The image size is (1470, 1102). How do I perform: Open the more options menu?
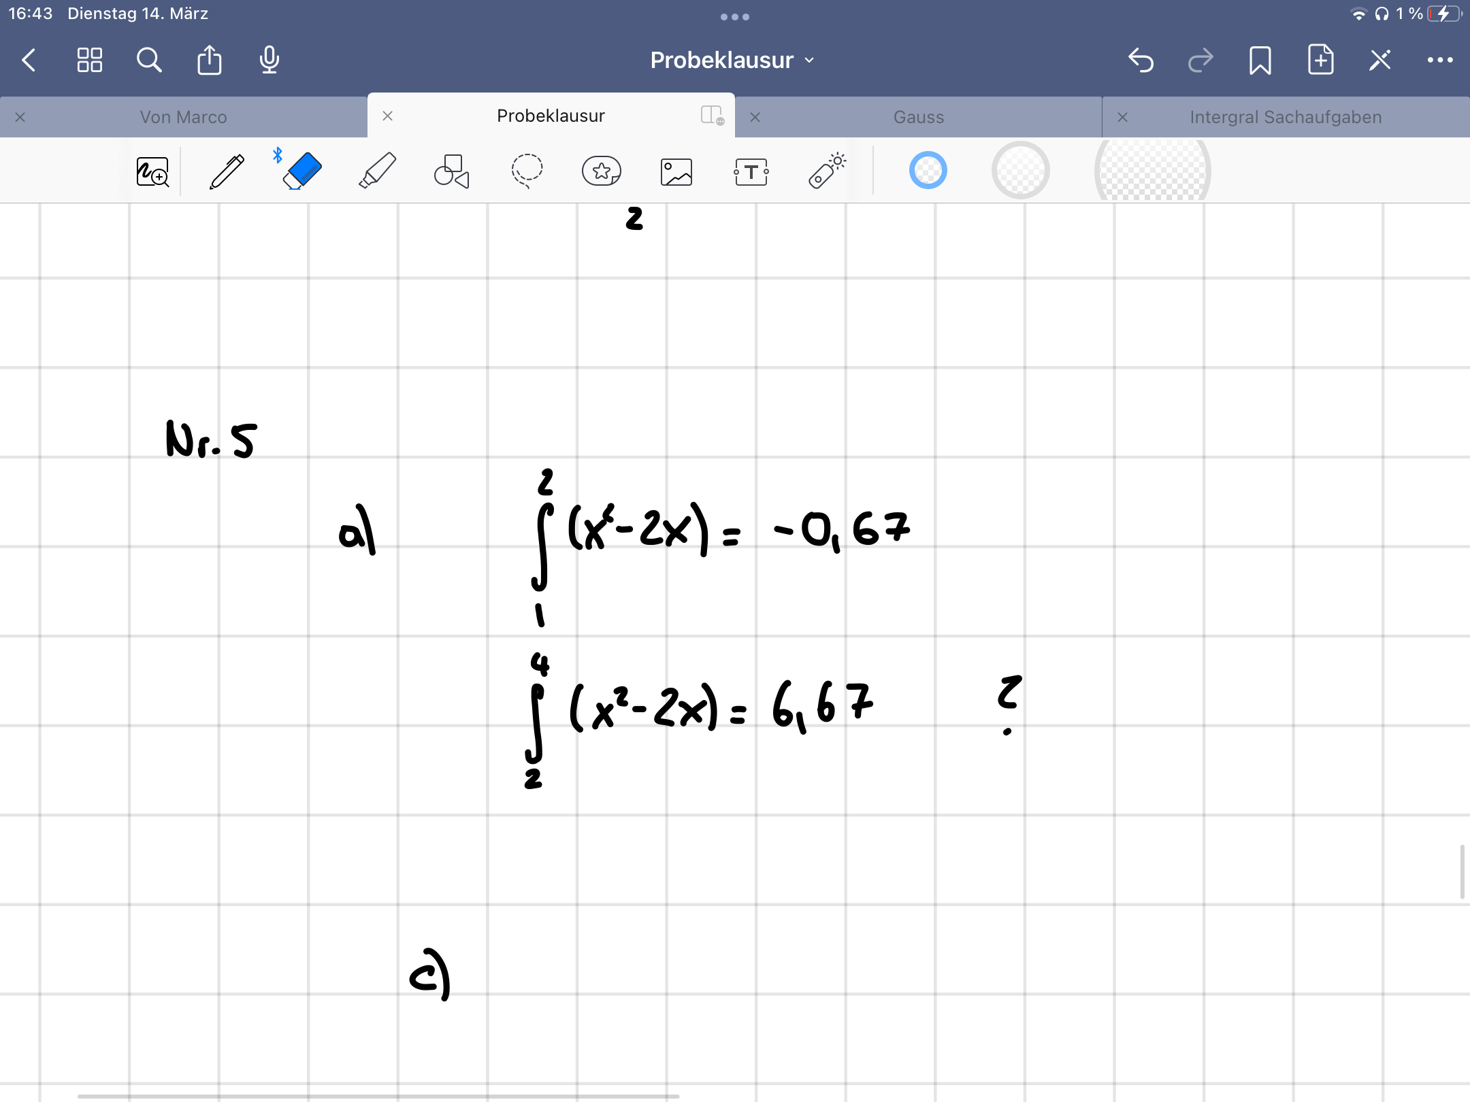coord(1440,60)
